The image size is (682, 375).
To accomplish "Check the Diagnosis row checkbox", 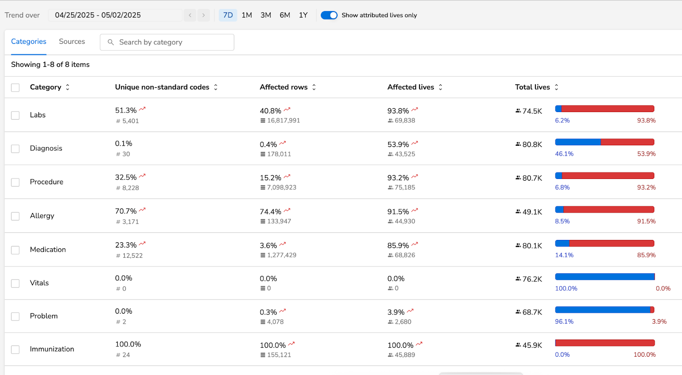I will click(x=15, y=149).
